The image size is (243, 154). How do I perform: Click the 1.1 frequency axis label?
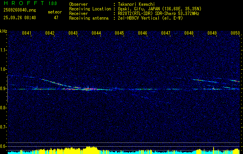pyautogui.click(x=3, y=50)
